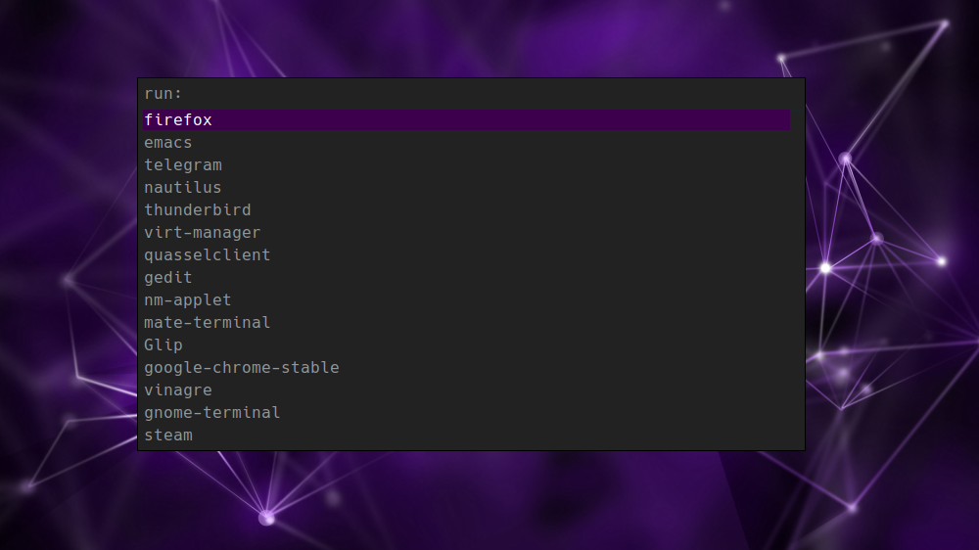Choose nautilus in the run list
The height and width of the screenshot is (550, 979).
click(x=183, y=188)
